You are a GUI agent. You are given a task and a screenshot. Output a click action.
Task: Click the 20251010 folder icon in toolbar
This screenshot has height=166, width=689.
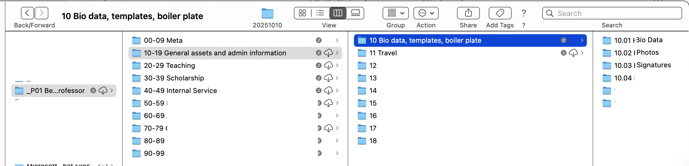point(267,13)
